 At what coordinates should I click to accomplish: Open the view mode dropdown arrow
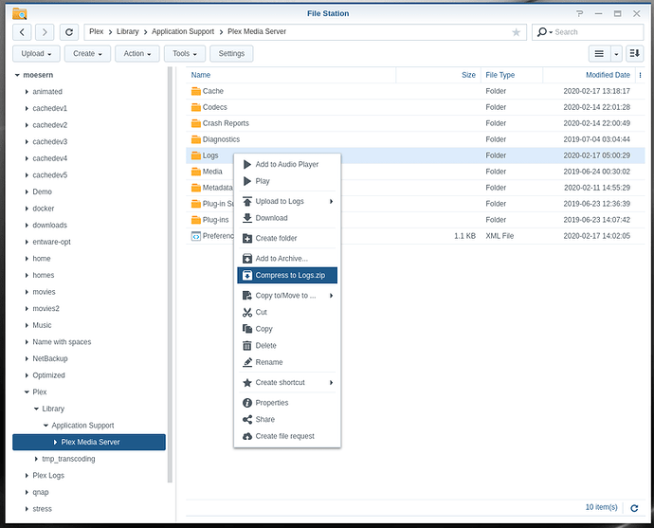click(x=616, y=53)
